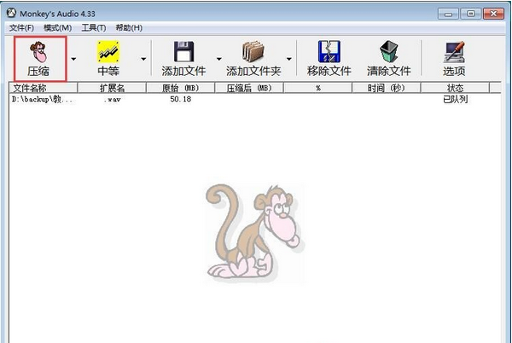Open 选项 options icon

pos(454,52)
